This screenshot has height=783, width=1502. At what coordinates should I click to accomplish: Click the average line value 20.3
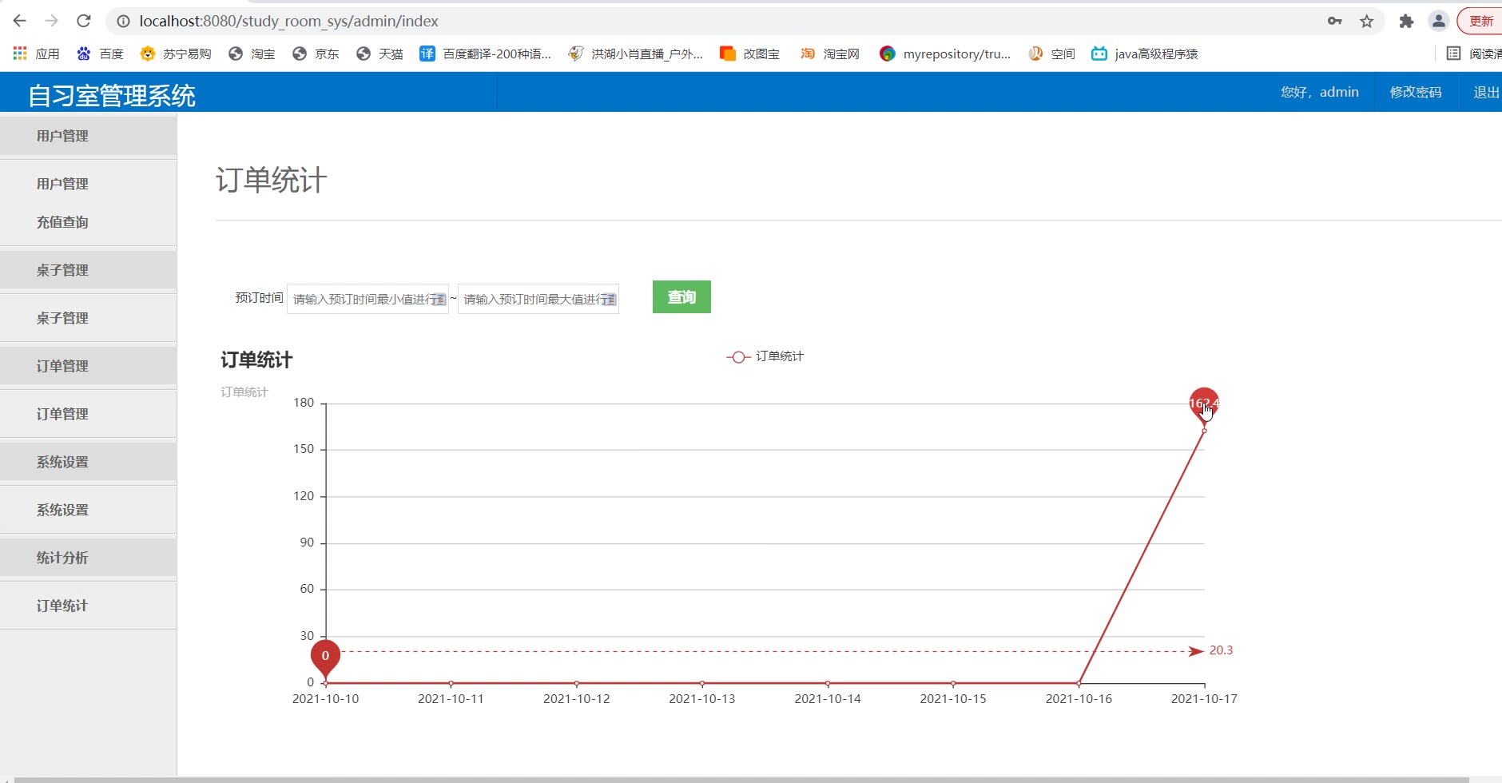click(x=1221, y=650)
